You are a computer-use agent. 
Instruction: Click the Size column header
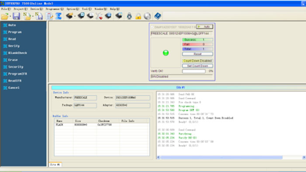pyautogui.click(x=85, y=121)
